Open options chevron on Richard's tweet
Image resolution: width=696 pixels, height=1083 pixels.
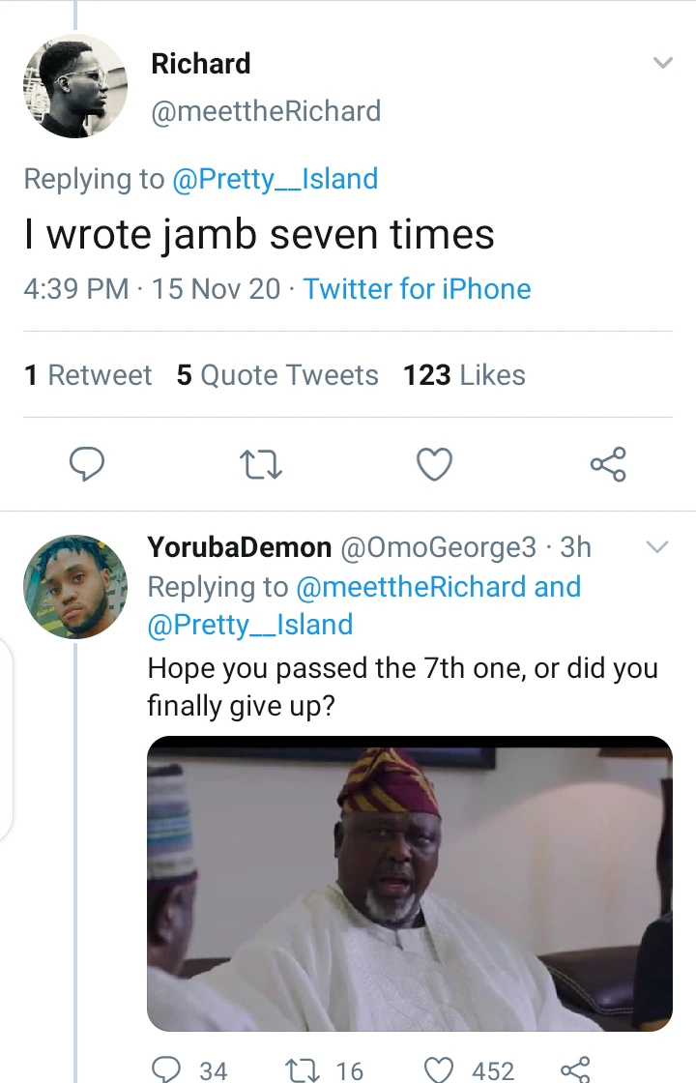click(662, 64)
